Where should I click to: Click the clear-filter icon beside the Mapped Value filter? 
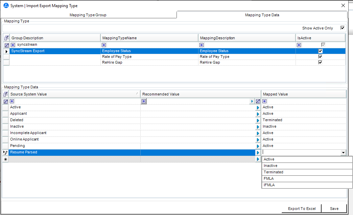pos(258,102)
